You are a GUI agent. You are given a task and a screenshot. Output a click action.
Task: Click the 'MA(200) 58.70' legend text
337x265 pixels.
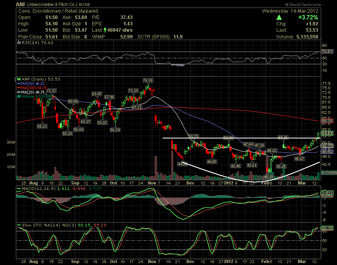coord(34,88)
